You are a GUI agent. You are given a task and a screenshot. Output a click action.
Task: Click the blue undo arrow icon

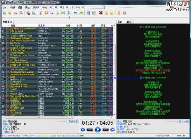pyautogui.click(x=75, y=13)
